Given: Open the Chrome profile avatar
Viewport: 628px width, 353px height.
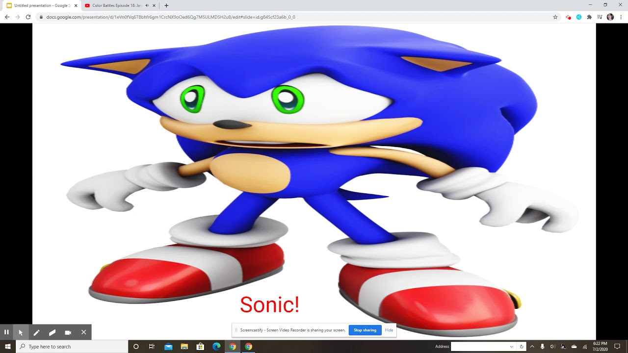Looking at the screenshot, I should (x=610, y=17).
